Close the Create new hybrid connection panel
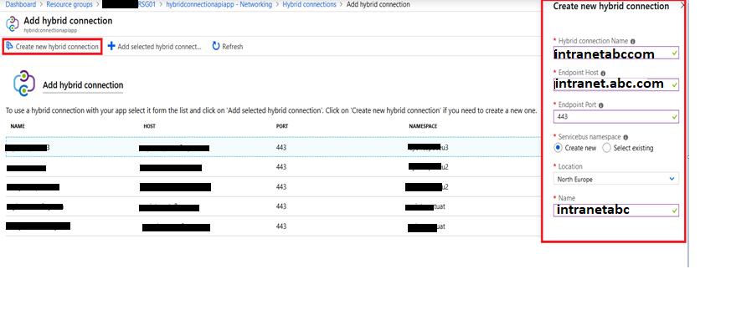Viewport: 731px width, 330px height. (682, 6)
